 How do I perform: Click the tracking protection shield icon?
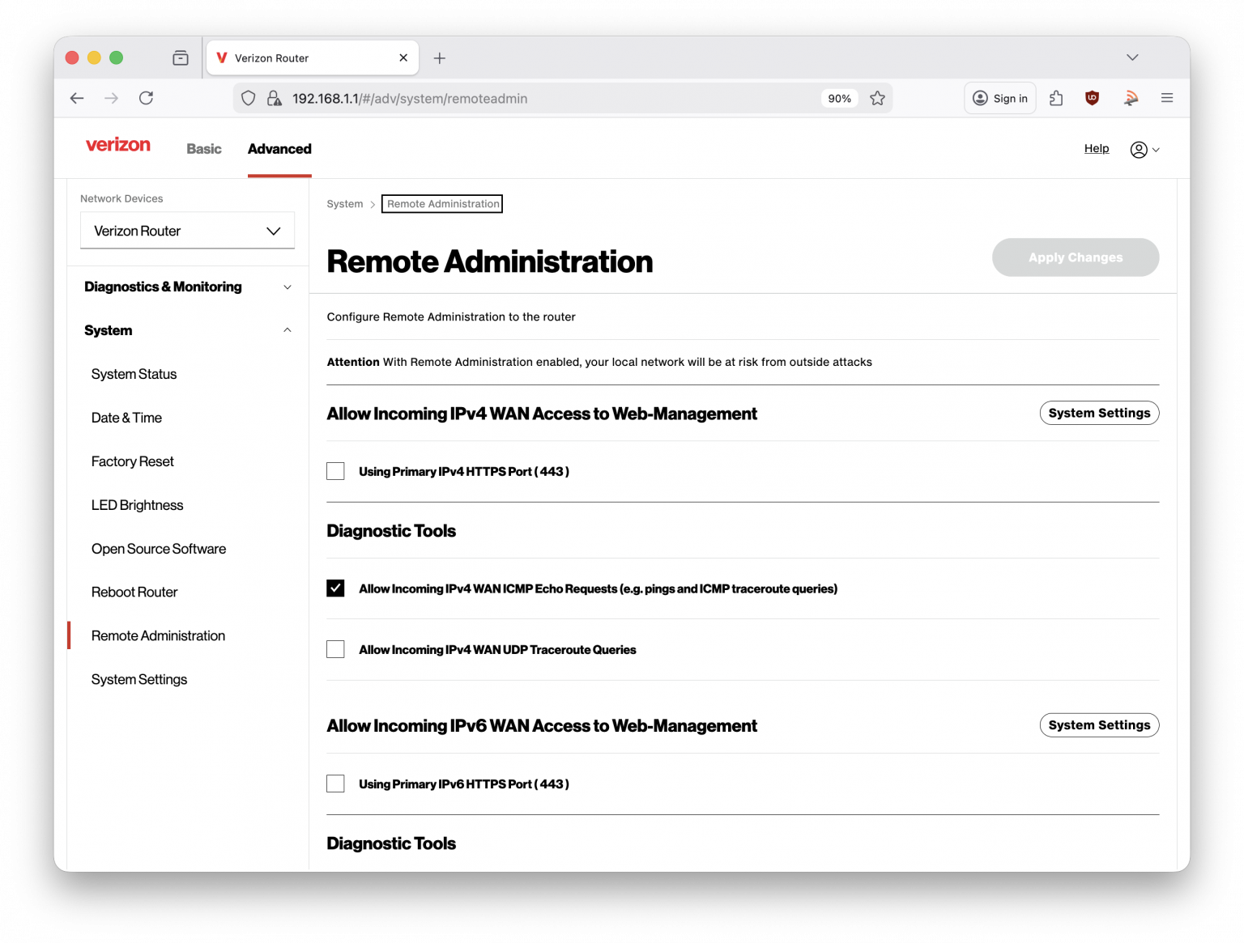[249, 98]
